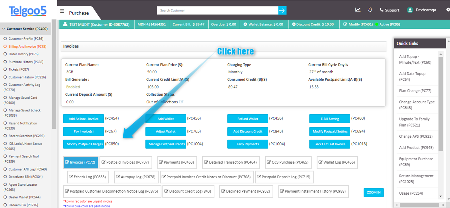Click the ZOOM IN button
The height and width of the screenshot is (208, 450).
point(373,192)
